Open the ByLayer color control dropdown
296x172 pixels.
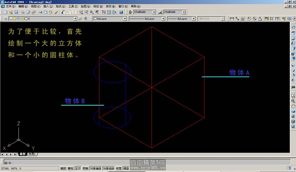125,19
